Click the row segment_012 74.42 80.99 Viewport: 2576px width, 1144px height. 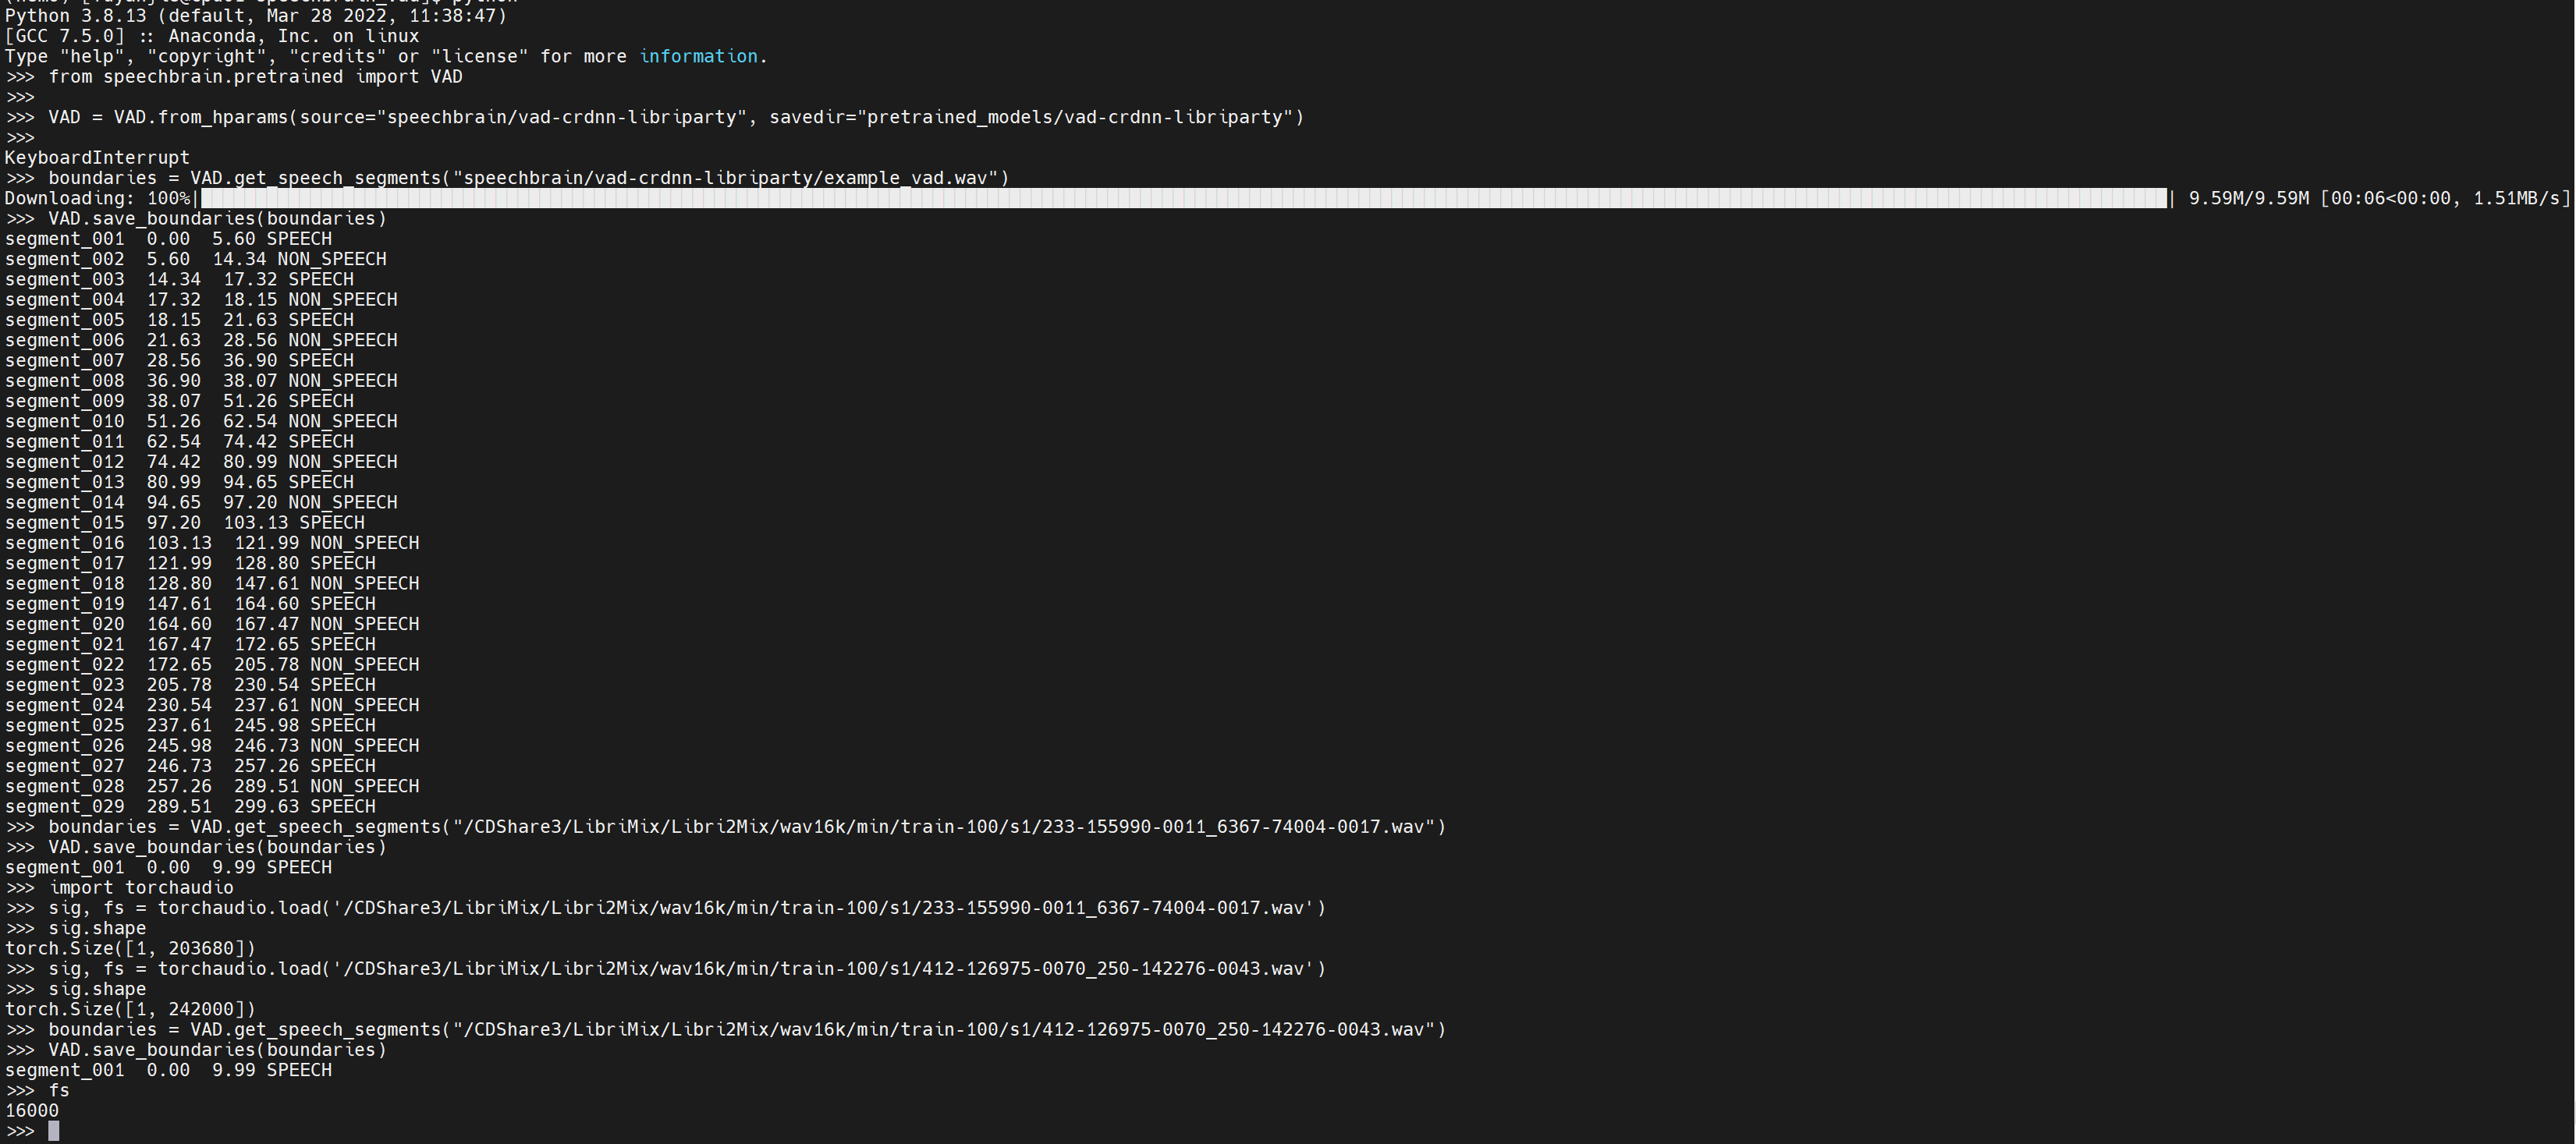201,462
